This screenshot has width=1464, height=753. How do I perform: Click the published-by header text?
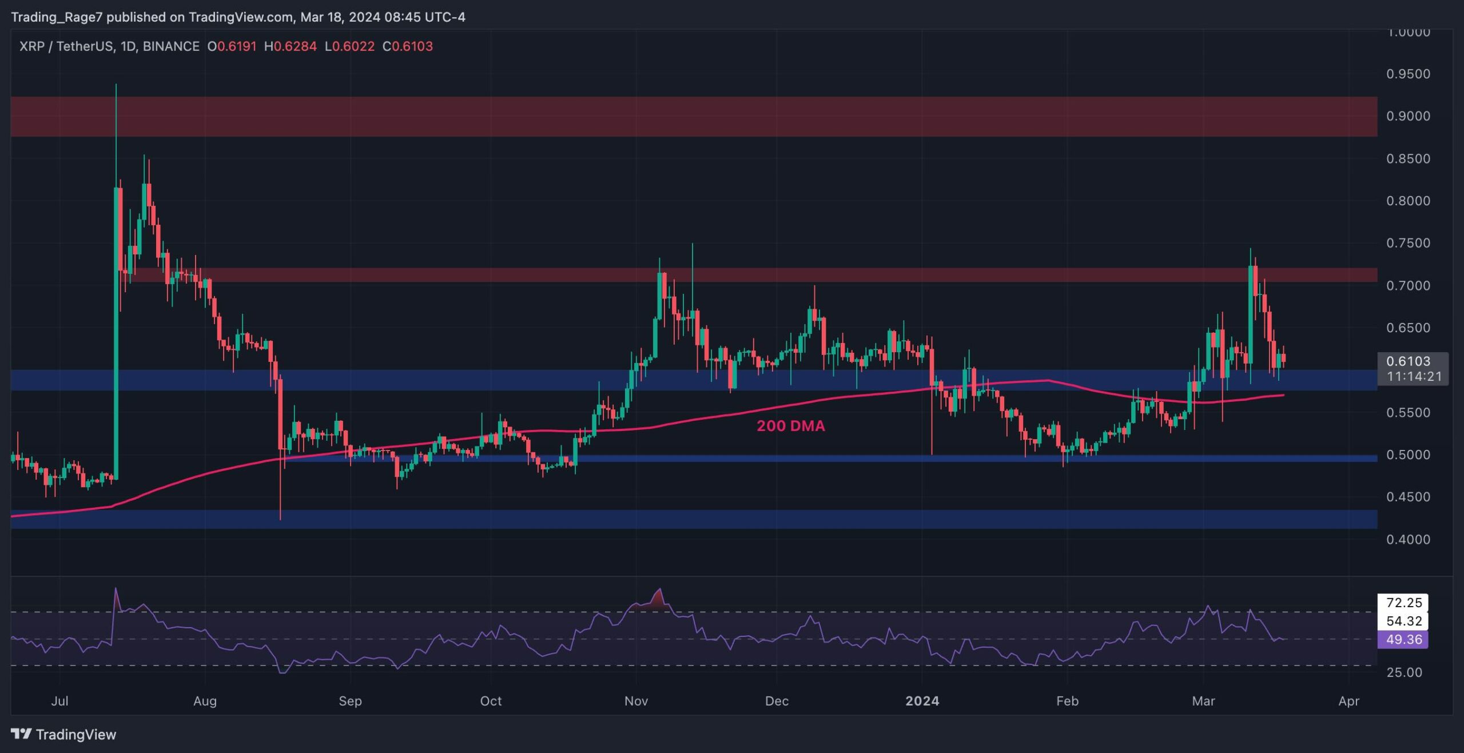(x=238, y=17)
